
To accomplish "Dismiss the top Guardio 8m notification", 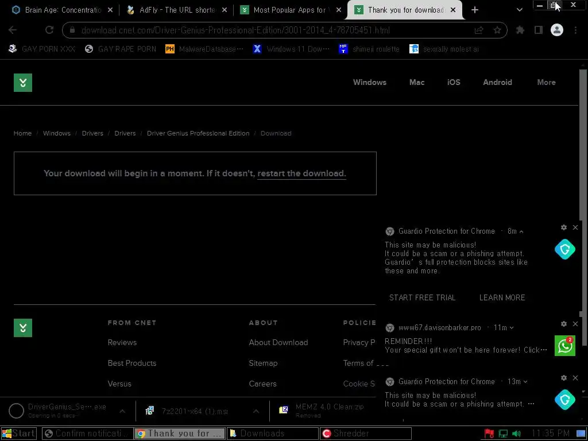I will point(575,227).
